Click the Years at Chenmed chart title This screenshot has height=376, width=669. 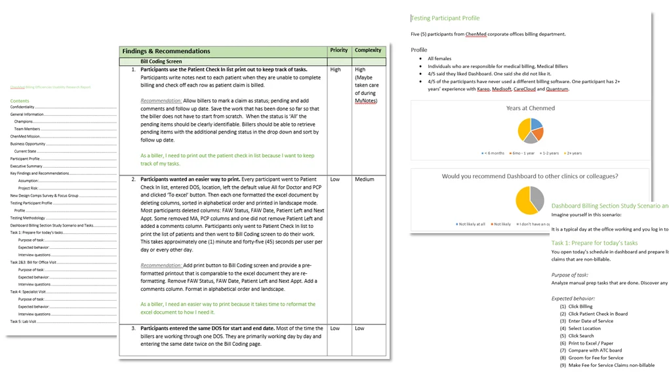click(531, 108)
